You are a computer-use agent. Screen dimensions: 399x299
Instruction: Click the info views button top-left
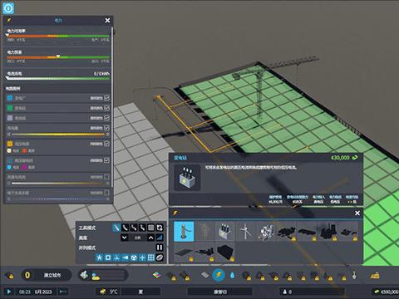pos(8,8)
